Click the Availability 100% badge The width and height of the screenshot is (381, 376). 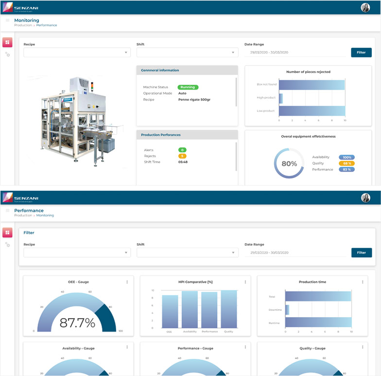pyautogui.click(x=347, y=158)
